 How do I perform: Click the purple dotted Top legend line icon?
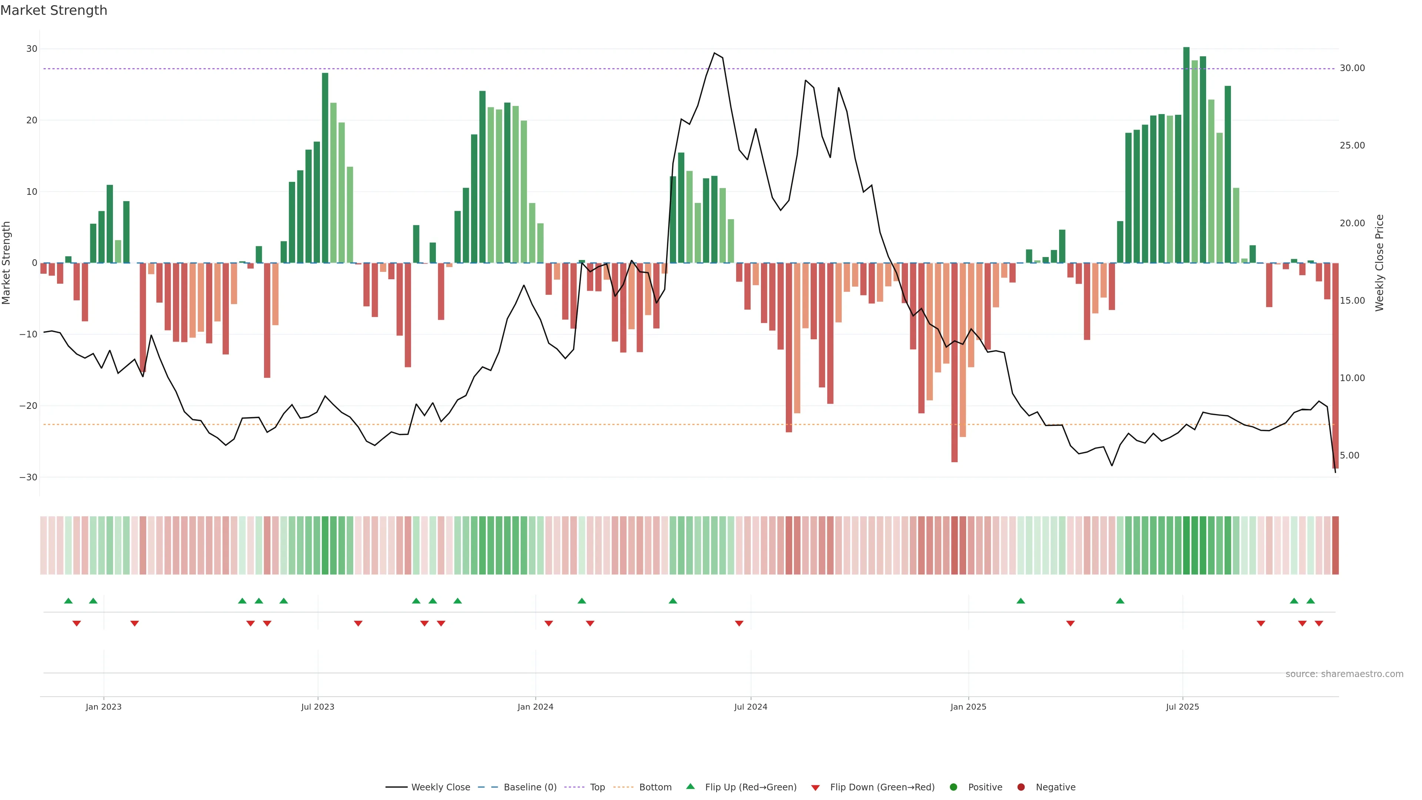[574, 787]
